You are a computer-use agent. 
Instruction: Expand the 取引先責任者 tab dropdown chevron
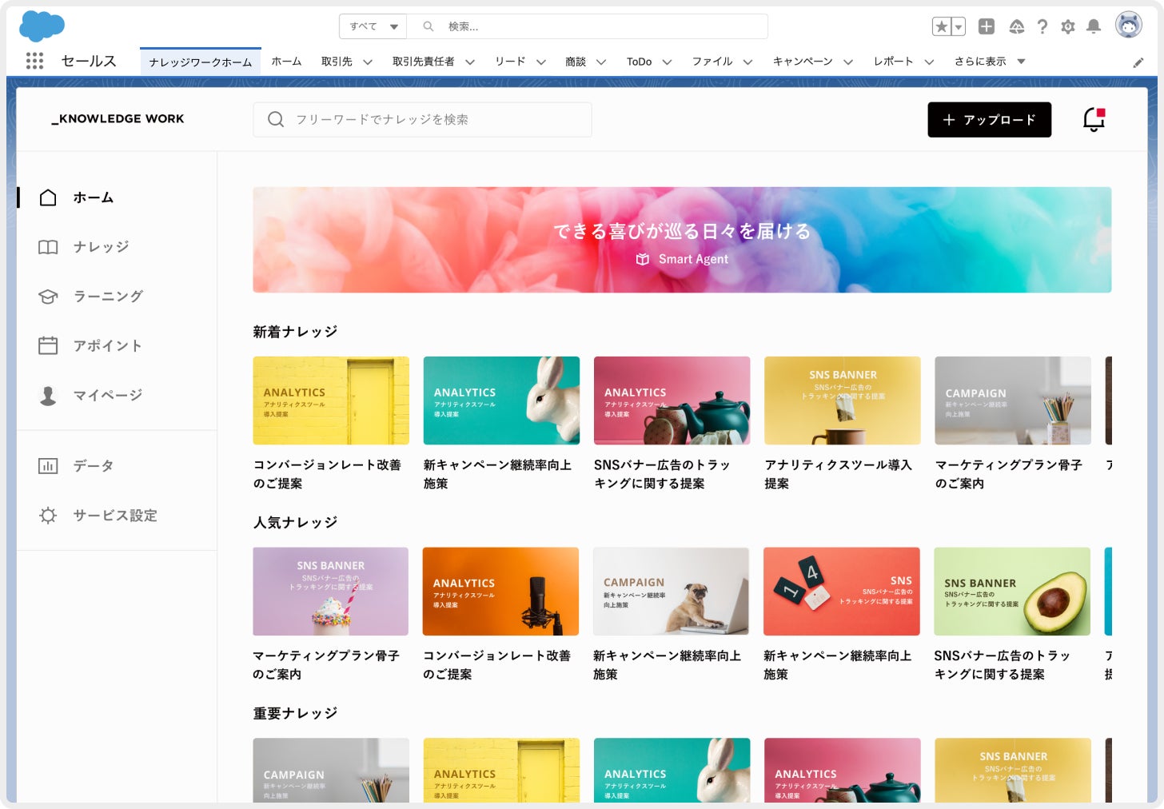[x=470, y=62]
